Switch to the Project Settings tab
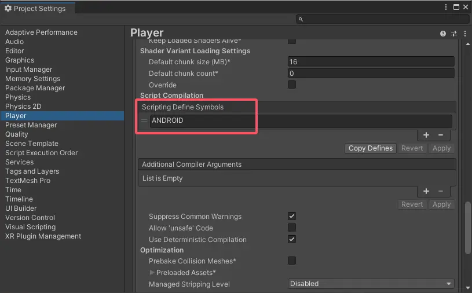The width and height of the screenshot is (472, 293). point(37,8)
